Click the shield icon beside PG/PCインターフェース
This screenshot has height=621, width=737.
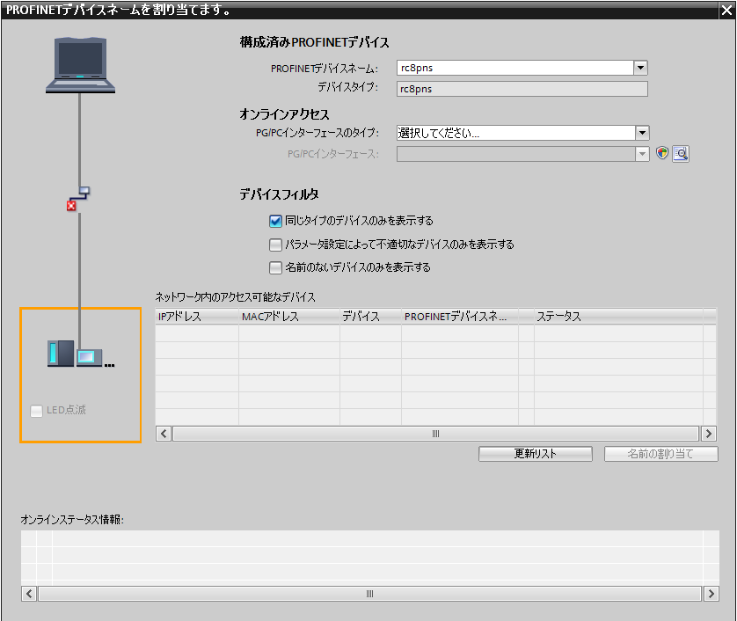coord(663,154)
